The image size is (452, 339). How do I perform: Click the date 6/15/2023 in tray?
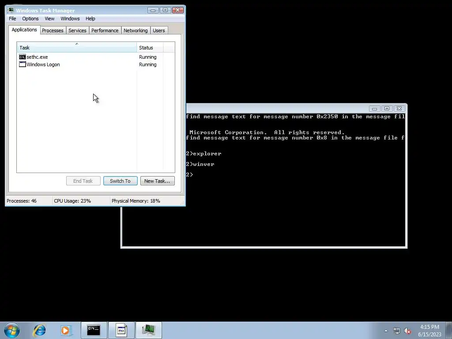pyautogui.click(x=429, y=335)
